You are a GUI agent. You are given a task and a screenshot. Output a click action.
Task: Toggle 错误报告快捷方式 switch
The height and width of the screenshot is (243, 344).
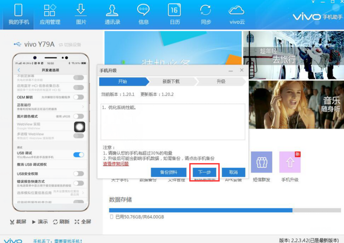(79, 183)
